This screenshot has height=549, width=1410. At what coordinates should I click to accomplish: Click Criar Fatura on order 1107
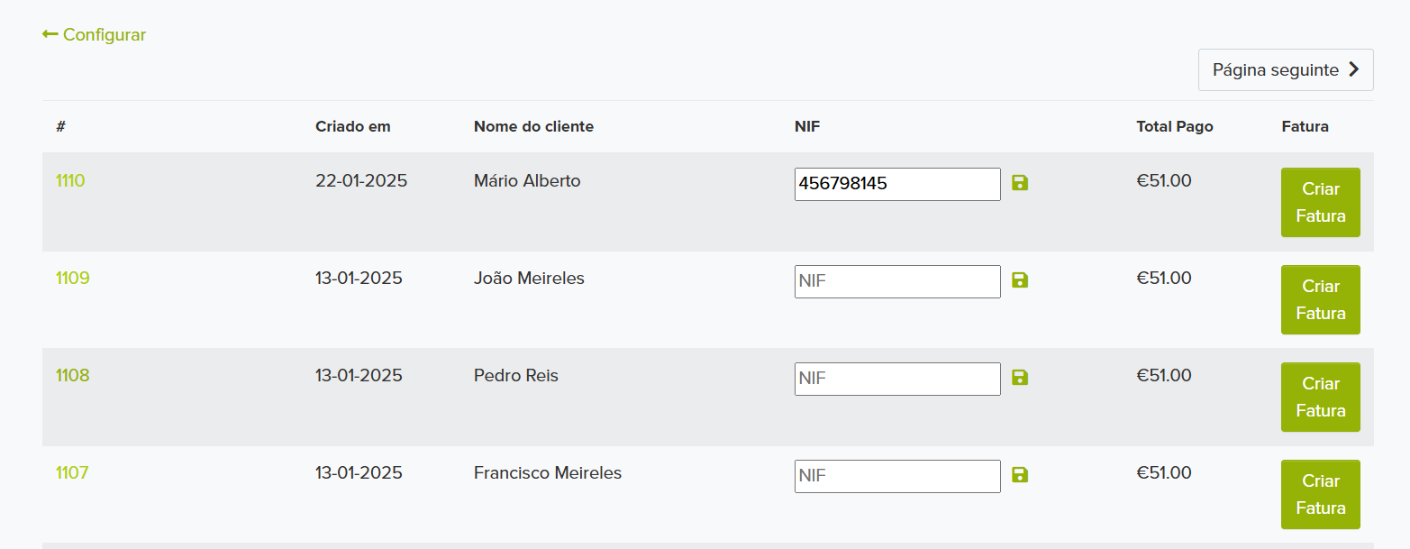pyautogui.click(x=1321, y=494)
